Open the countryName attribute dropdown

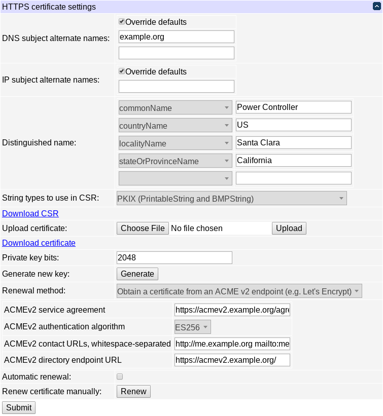tap(175, 125)
